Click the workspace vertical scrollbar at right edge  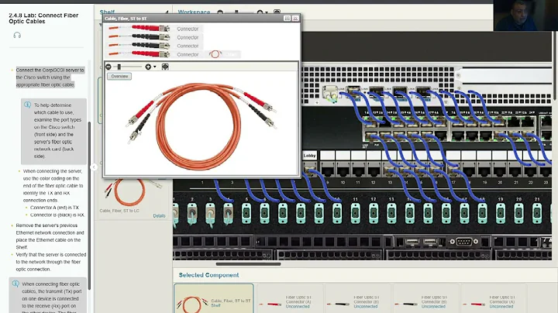(555, 64)
